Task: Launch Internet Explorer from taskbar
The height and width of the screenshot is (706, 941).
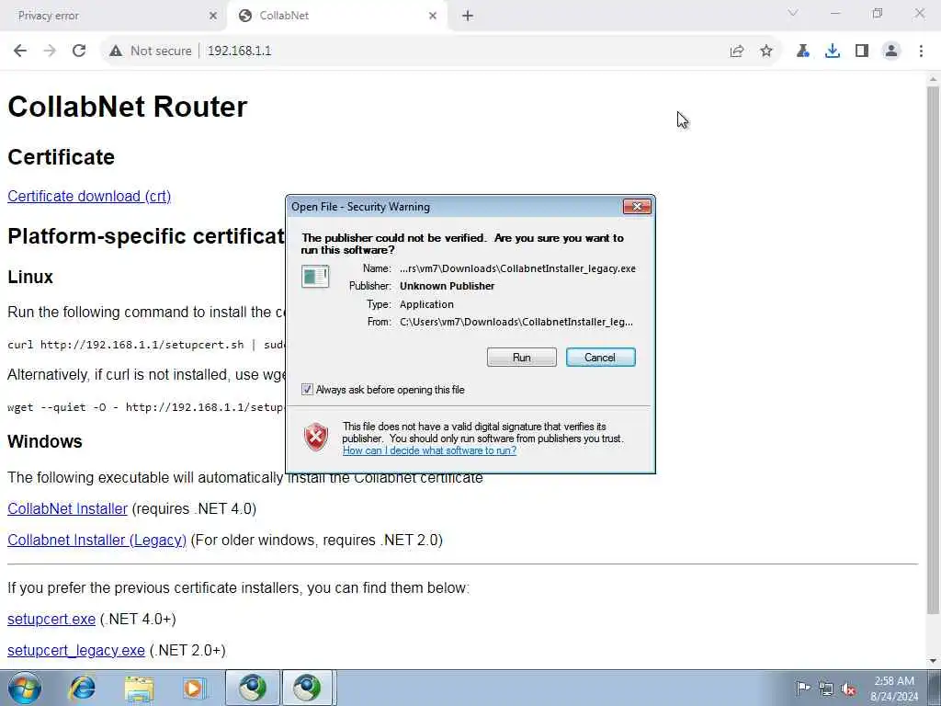Action: coord(82,688)
